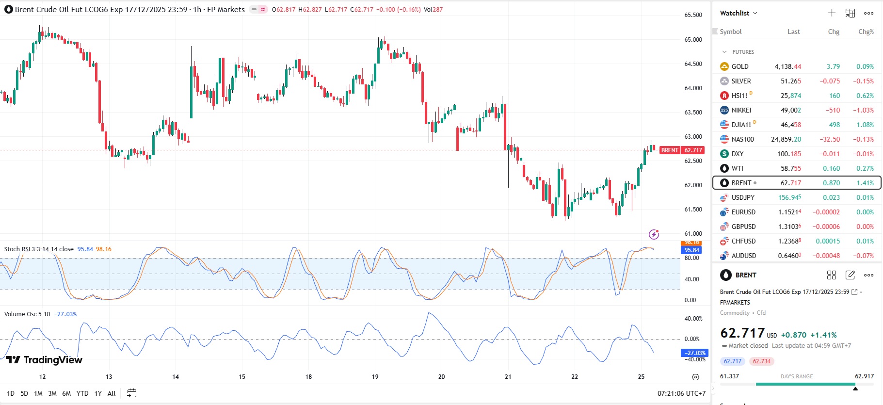Open chart settings gear on time axis

pyautogui.click(x=695, y=377)
